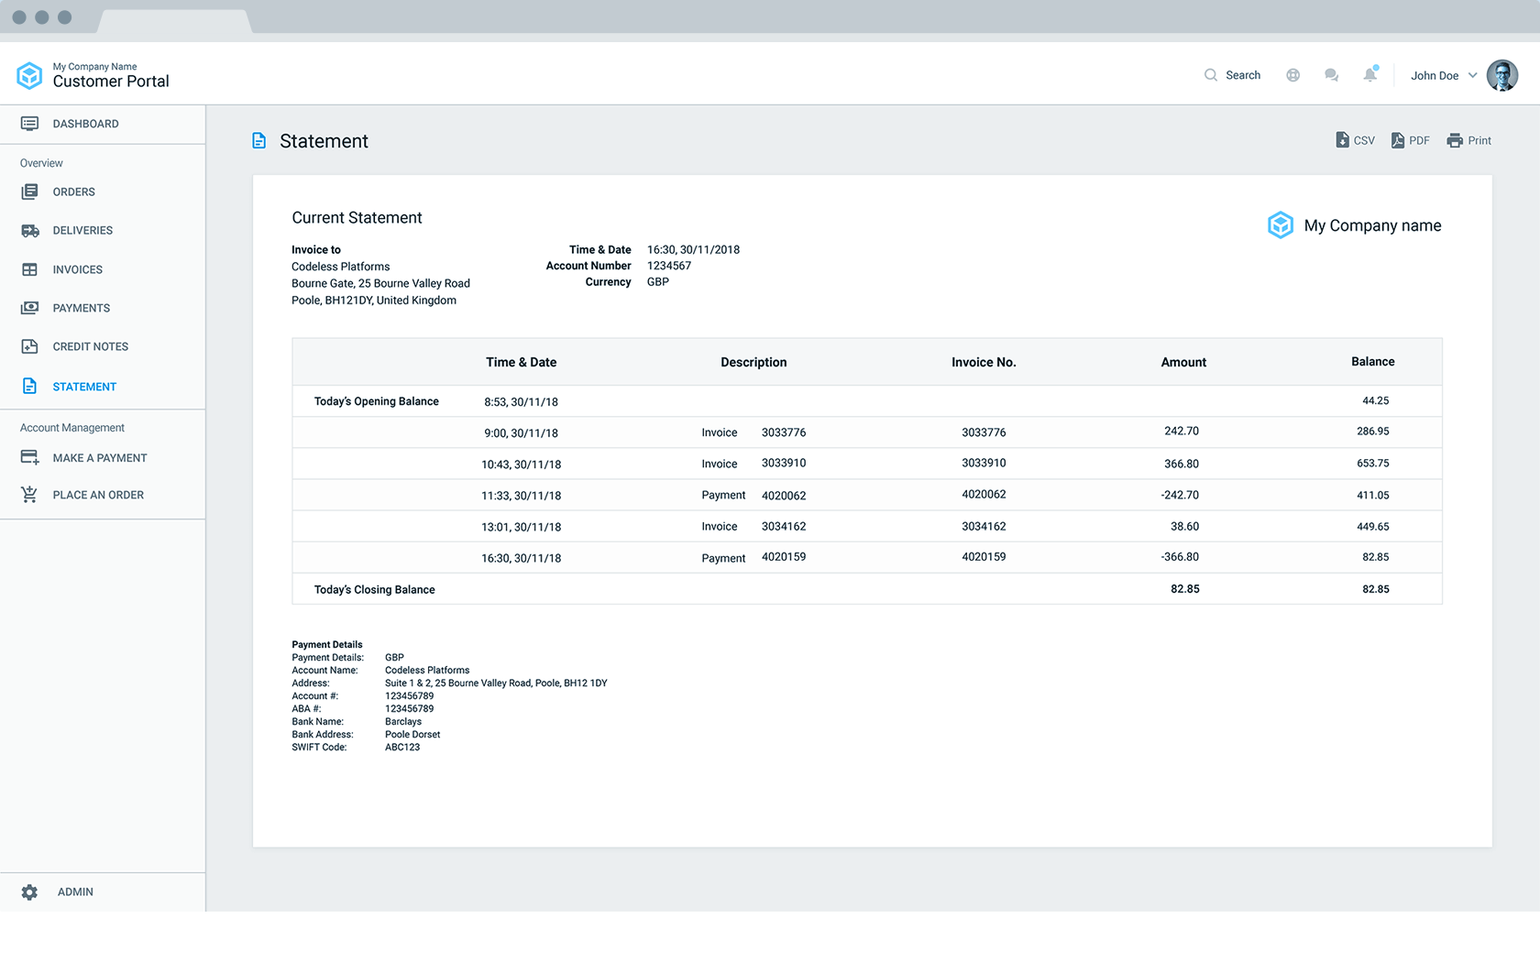Screen dimensions: 1540x962
Task: Click Make a Payment
Action: (100, 457)
